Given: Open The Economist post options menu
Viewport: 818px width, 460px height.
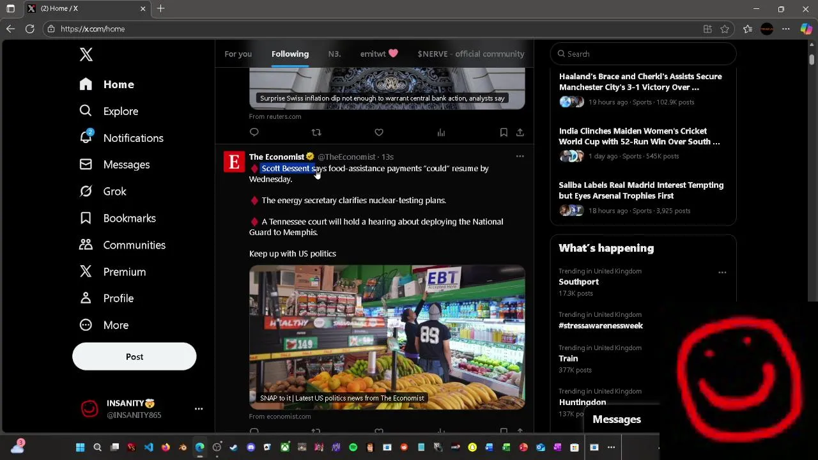Looking at the screenshot, I should pos(520,157).
